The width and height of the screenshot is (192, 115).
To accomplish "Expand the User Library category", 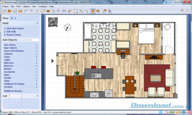I will click(21, 45).
